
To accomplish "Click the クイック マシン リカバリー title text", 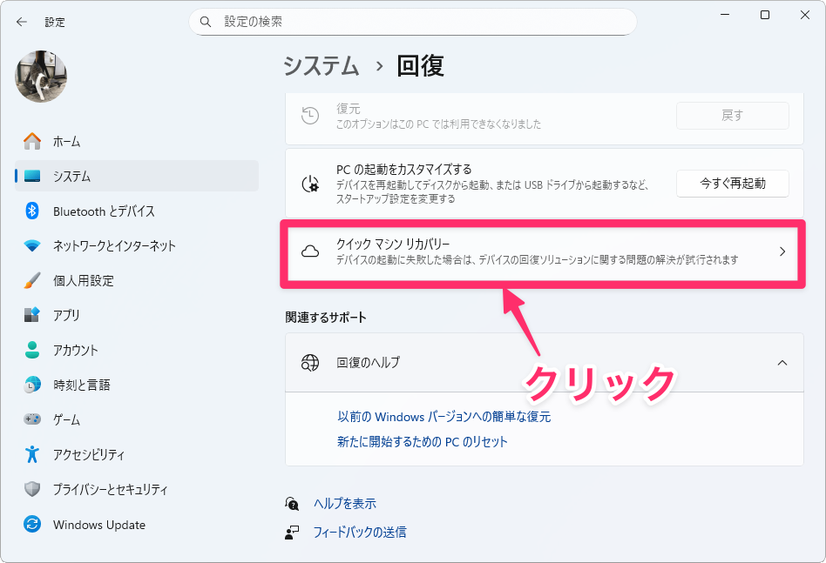I will pyautogui.click(x=393, y=245).
